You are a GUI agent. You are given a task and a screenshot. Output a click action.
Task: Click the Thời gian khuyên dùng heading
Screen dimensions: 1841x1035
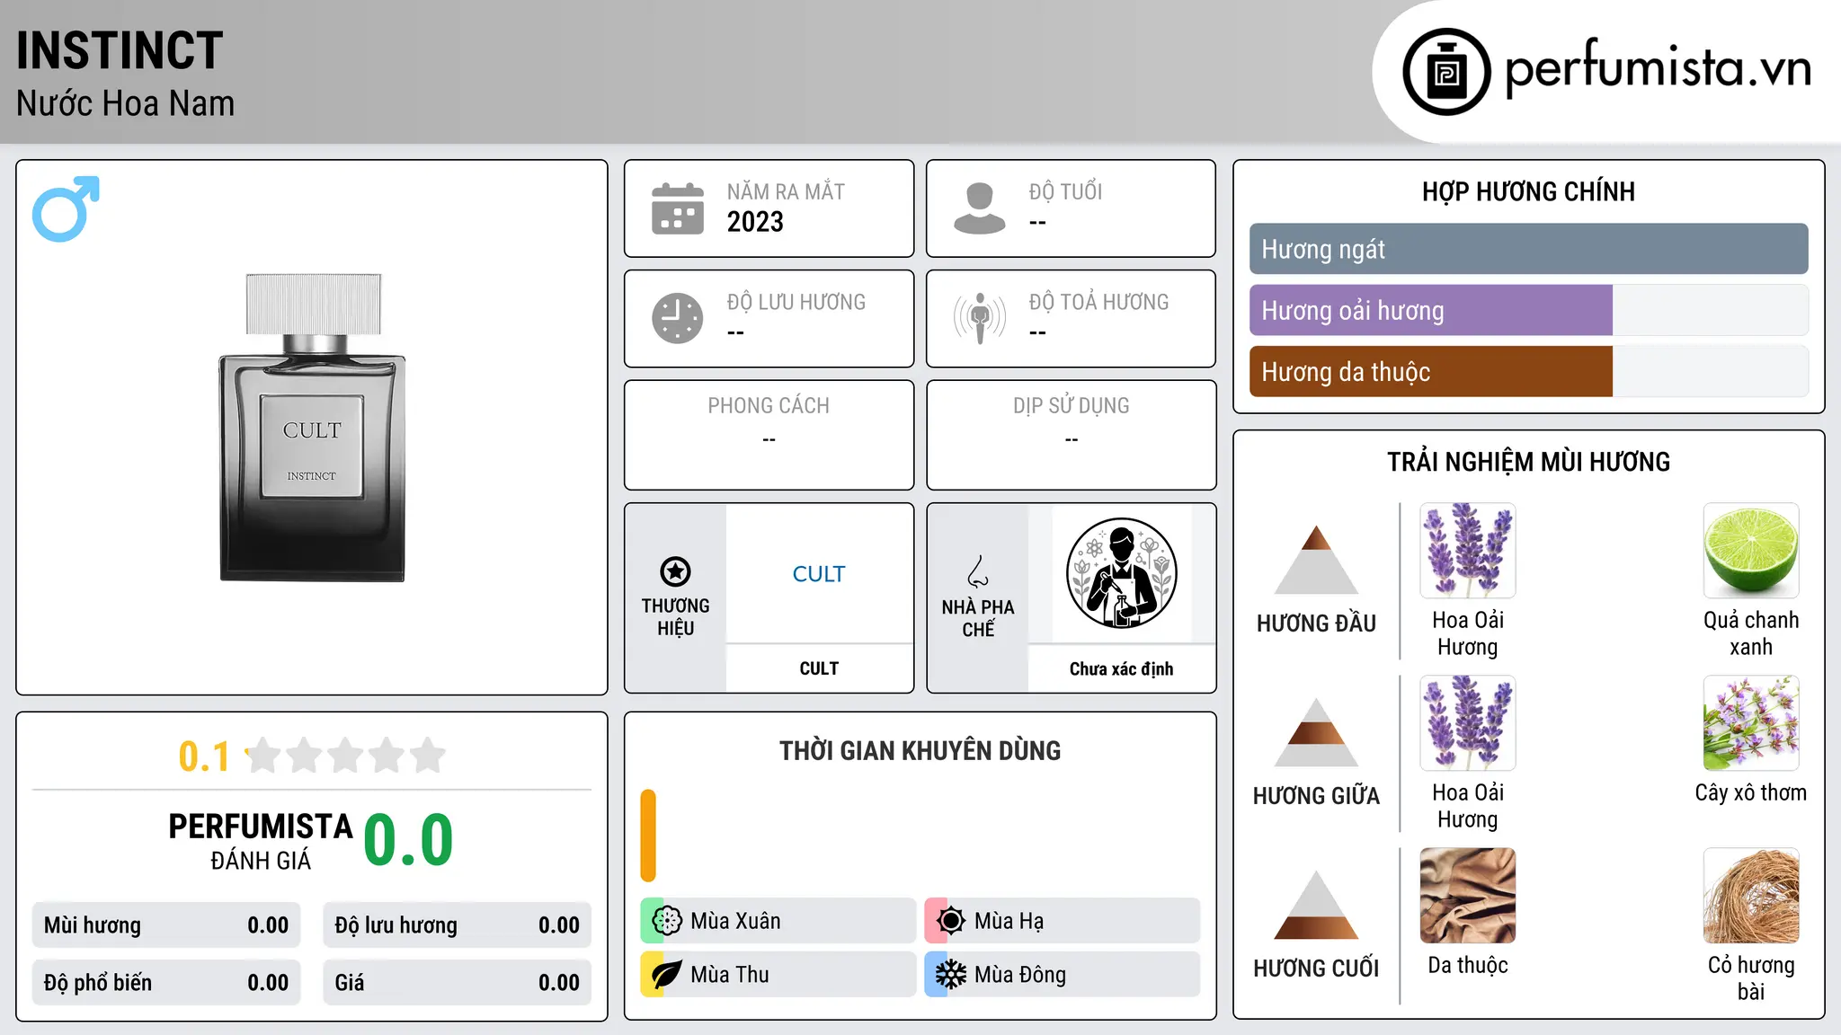(x=920, y=750)
